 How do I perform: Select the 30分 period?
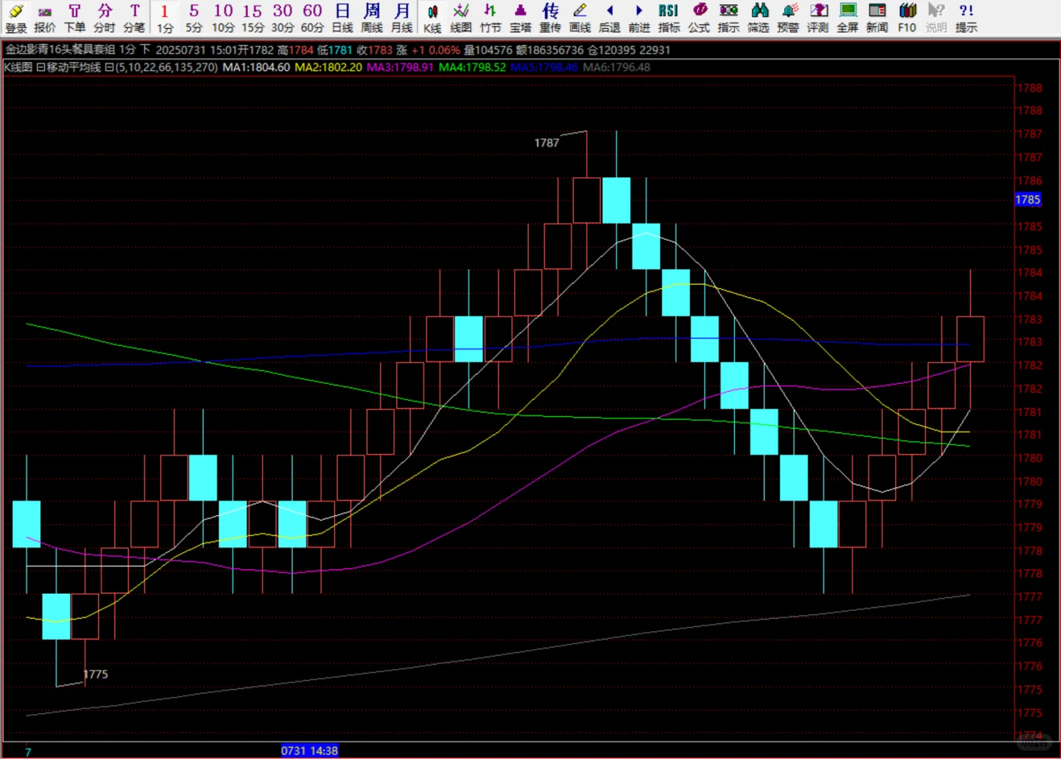point(282,18)
